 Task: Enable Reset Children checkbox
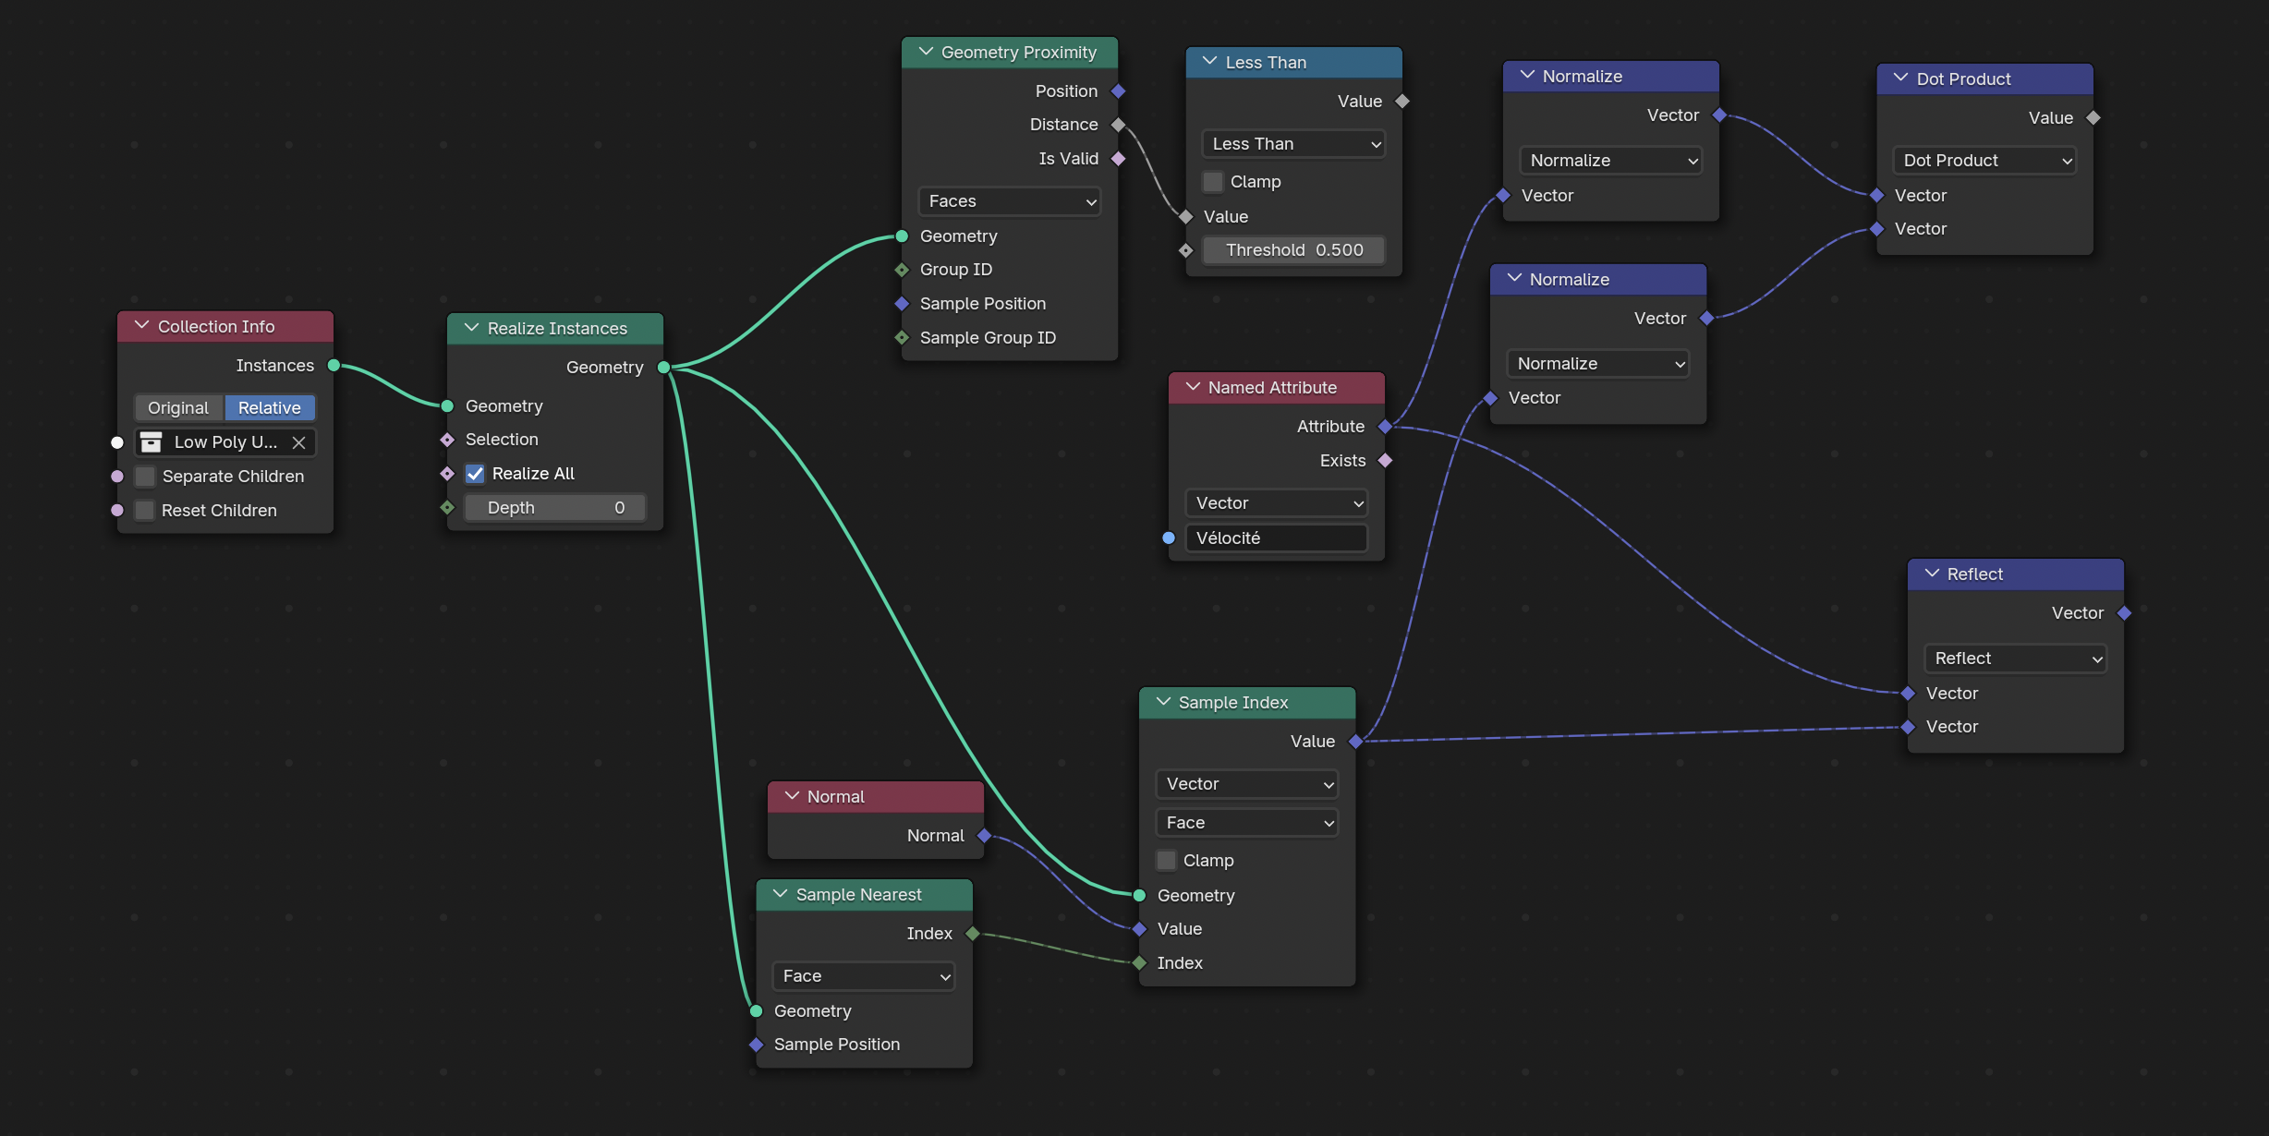tap(145, 510)
